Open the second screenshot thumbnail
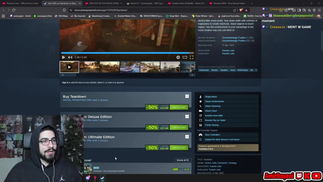Screen dimensions: 323x182 89,67
